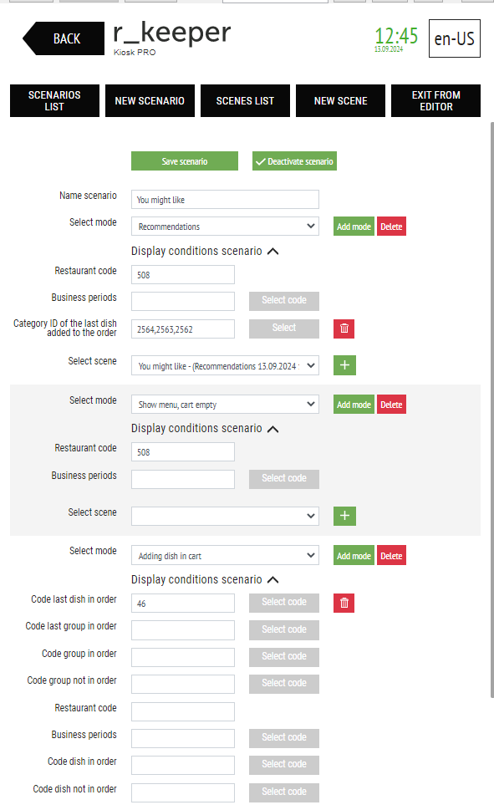Delete the category ID condition via trash icon
Viewport: 494px width, 810px height.
click(x=344, y=329)
